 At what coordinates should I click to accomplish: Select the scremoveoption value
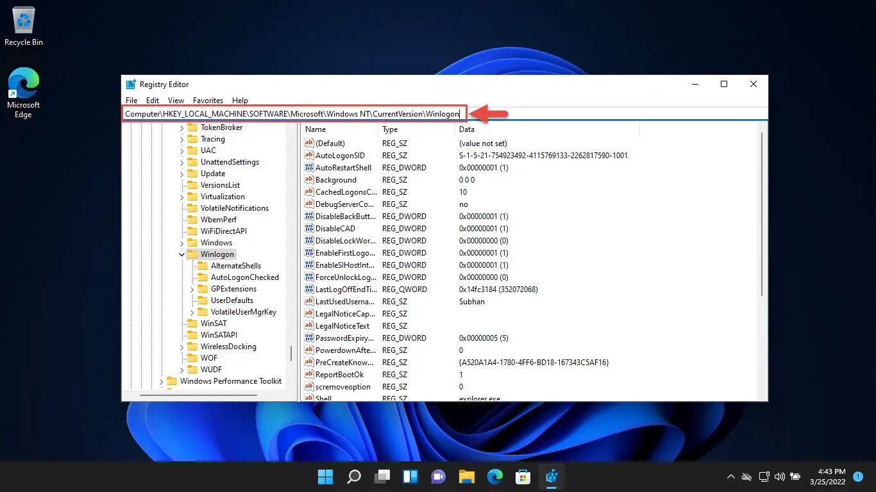343,387
